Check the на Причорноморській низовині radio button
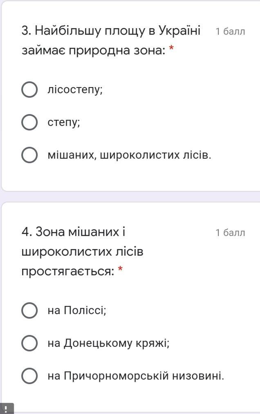 29,376
